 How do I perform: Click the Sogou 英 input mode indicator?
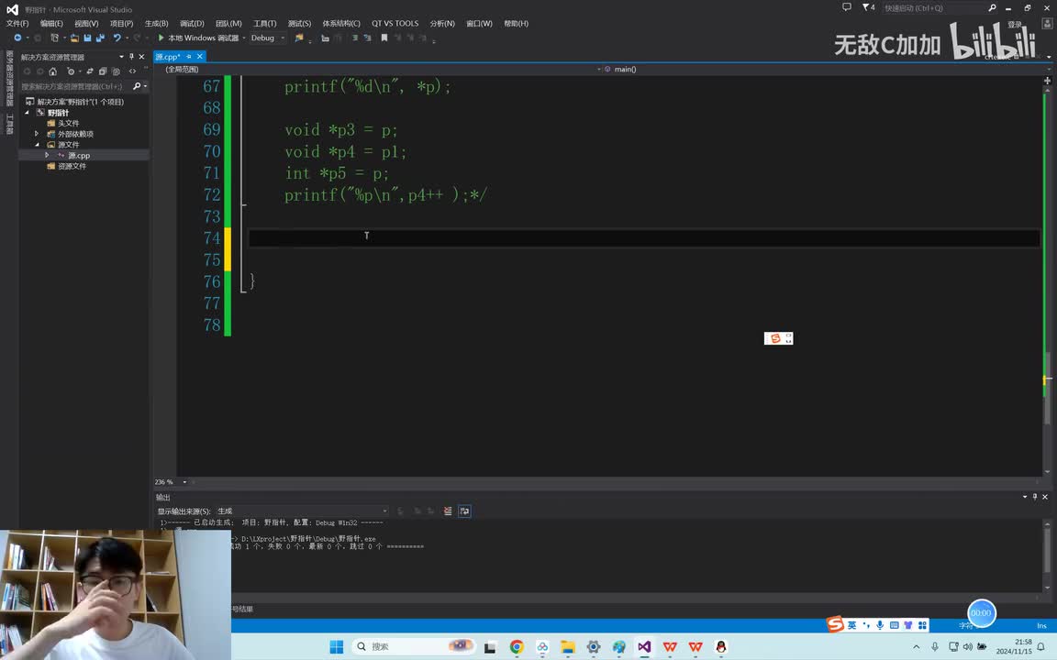tap(852, 625)
